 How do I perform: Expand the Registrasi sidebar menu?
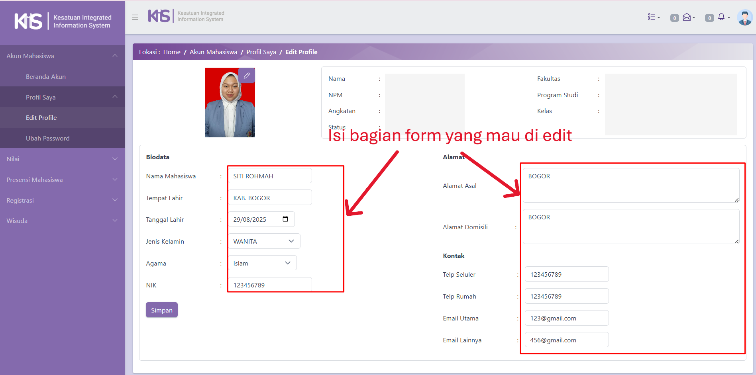pos(62,200)
